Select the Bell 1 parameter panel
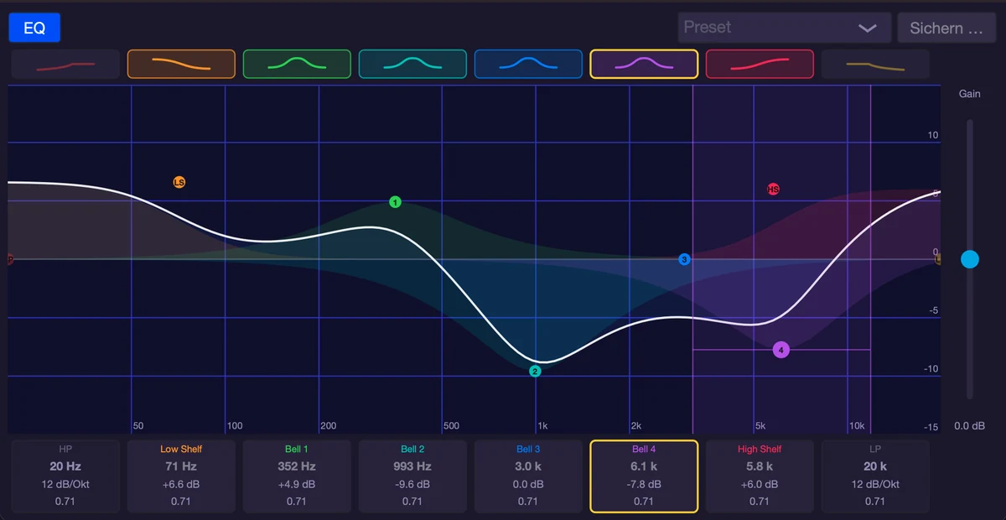Viewport: 1006px width, 520px height. click(297, 476)
